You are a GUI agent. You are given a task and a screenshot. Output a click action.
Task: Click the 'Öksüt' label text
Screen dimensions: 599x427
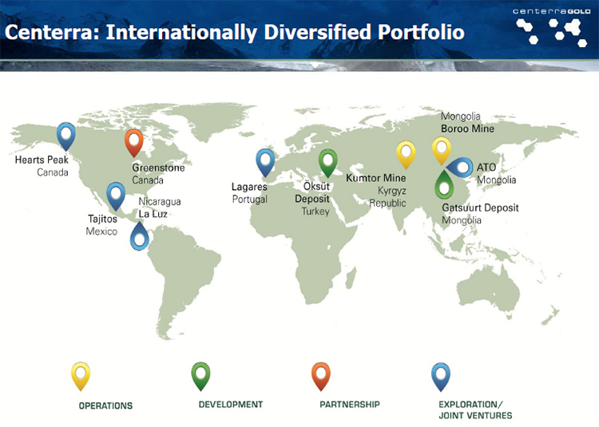pos(316,186)
